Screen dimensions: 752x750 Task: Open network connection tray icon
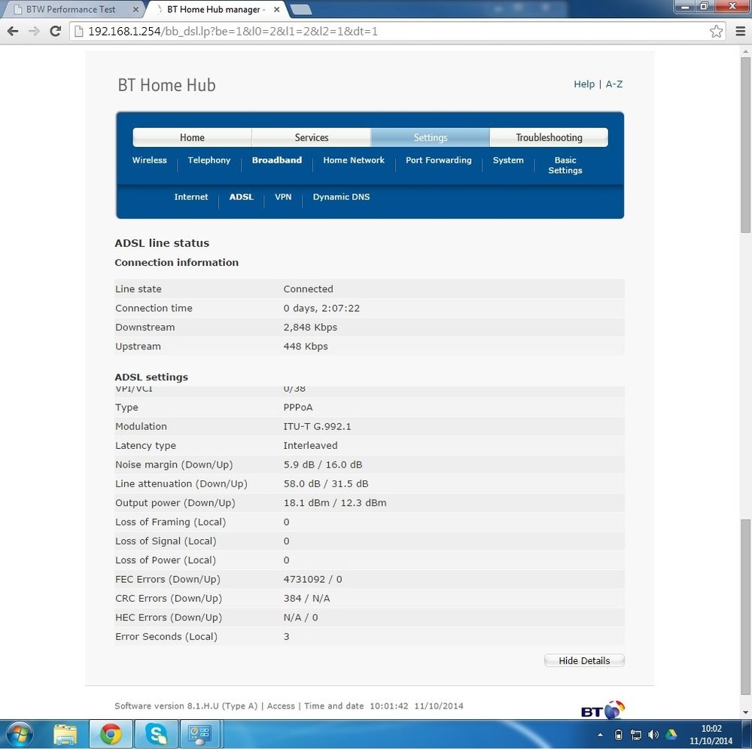[636, 735]
